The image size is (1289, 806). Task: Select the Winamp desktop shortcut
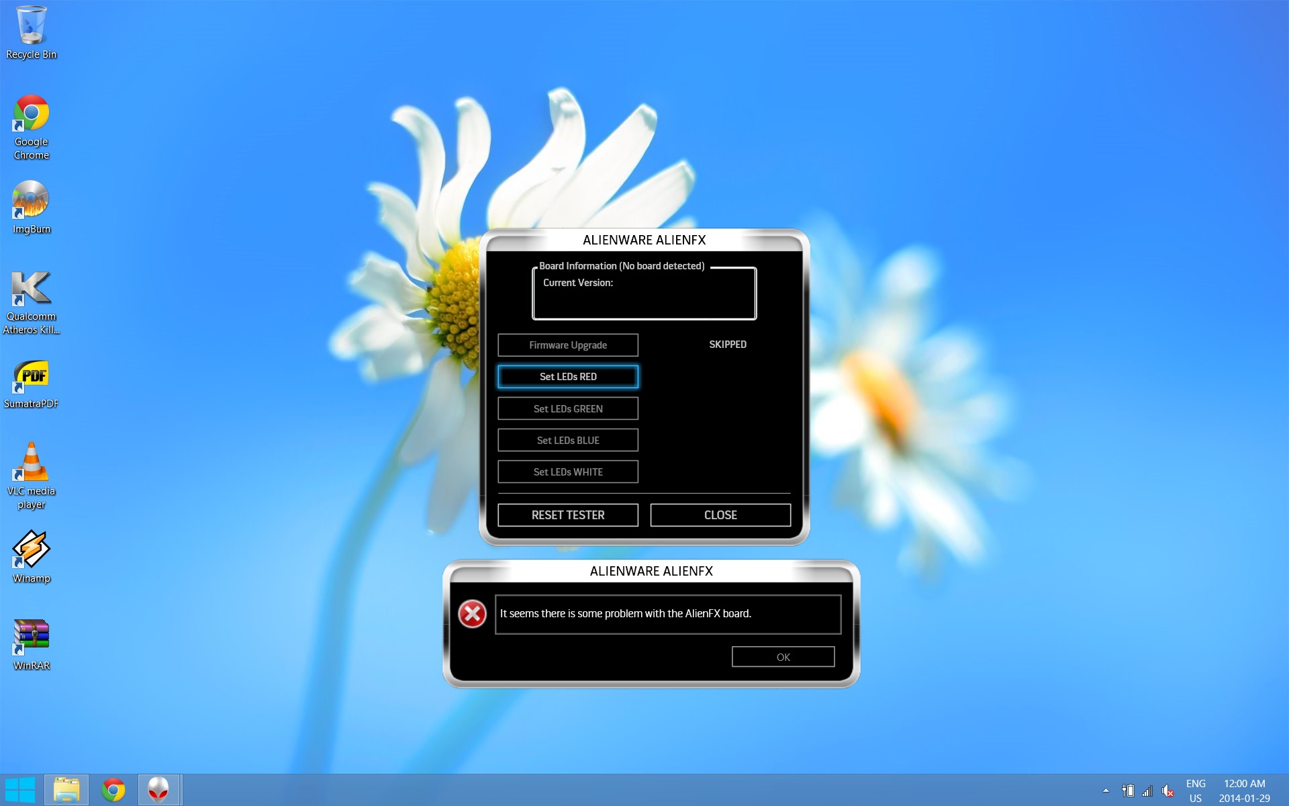click(31, 557)
